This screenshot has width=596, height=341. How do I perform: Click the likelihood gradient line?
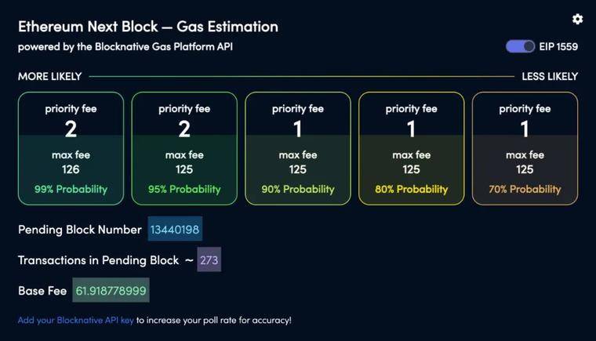click(x=301, y=76)
